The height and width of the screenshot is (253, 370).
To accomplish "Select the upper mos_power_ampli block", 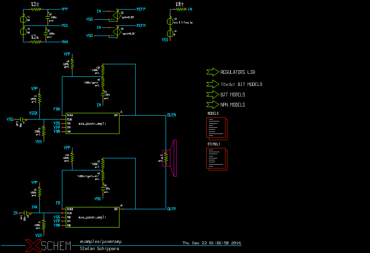I will 92,123.
